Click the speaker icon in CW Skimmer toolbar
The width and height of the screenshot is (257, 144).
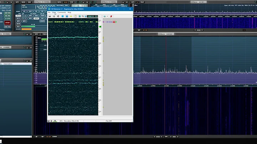58,16
